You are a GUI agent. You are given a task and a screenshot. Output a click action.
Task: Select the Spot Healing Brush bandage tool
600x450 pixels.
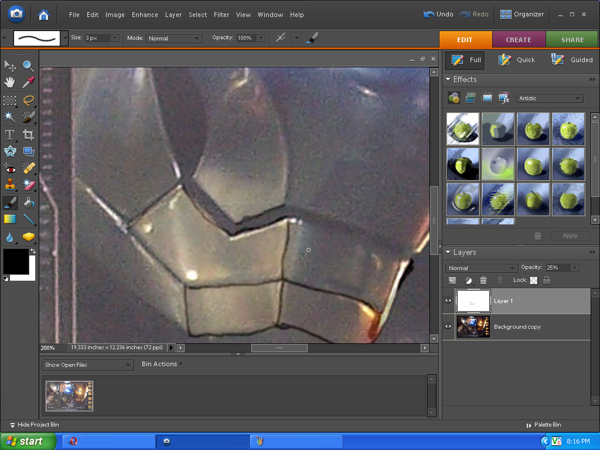pos(28,168)
